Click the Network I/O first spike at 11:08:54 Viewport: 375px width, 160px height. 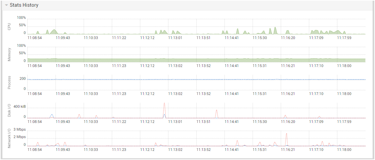(x=37, y=144)
